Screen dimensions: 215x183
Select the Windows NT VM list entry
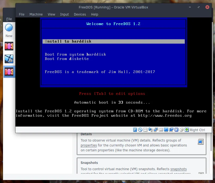(x=9, y=59)
